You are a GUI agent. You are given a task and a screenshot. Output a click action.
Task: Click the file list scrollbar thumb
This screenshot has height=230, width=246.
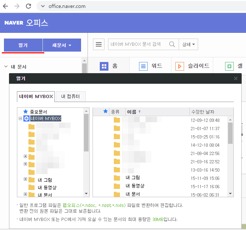tap(230, 133)
